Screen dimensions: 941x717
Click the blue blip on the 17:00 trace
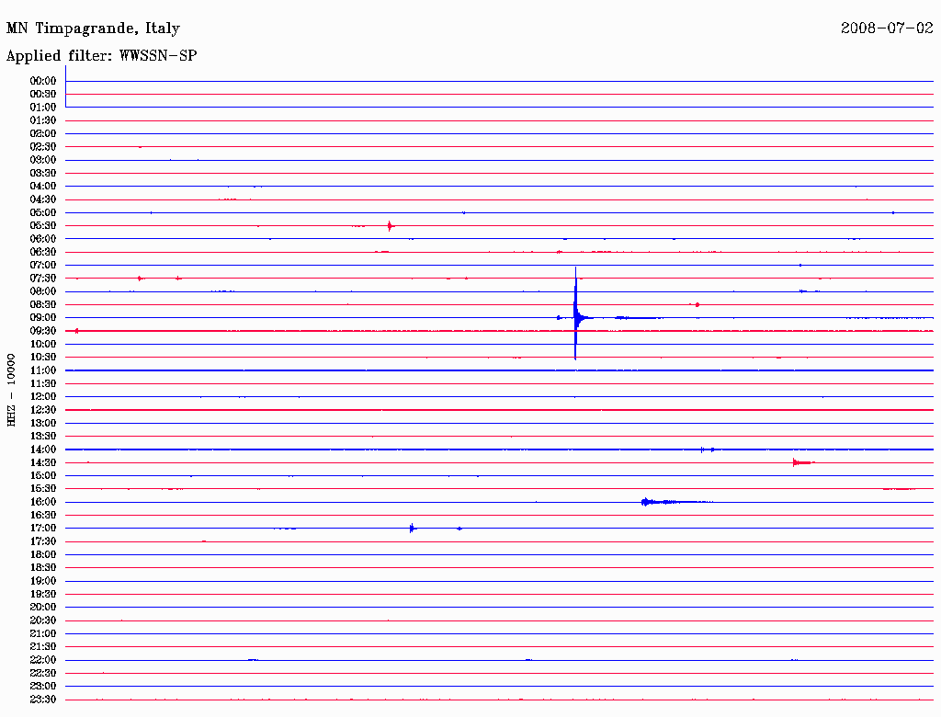[412, 528]
